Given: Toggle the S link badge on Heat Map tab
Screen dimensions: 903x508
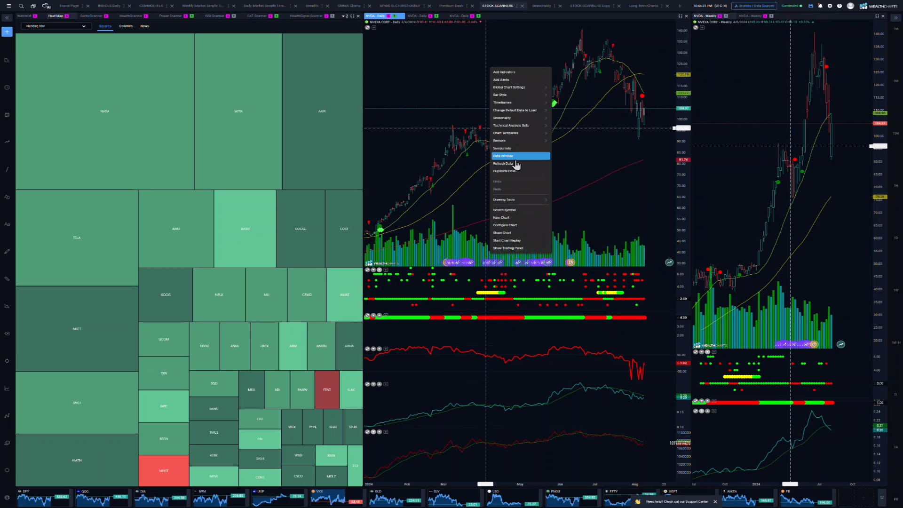Looking at the screenshot, I should [x=67, y=16].
